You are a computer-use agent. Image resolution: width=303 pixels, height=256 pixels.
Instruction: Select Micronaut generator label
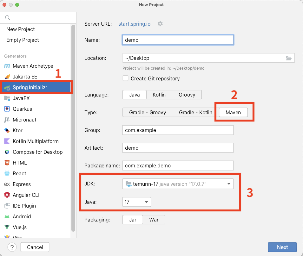pyautogui.click(x=24, y=120)
